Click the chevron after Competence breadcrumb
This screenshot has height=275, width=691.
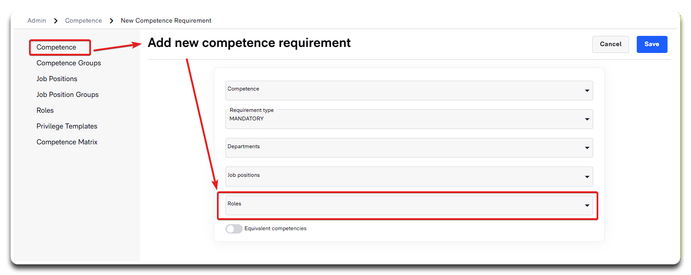[111, 21]
